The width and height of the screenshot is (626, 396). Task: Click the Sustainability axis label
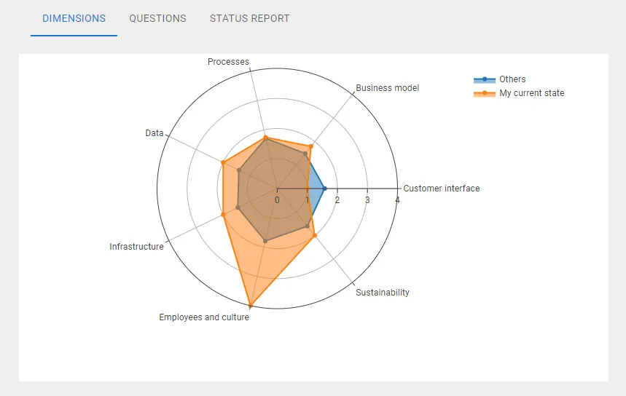click(383, 293)
